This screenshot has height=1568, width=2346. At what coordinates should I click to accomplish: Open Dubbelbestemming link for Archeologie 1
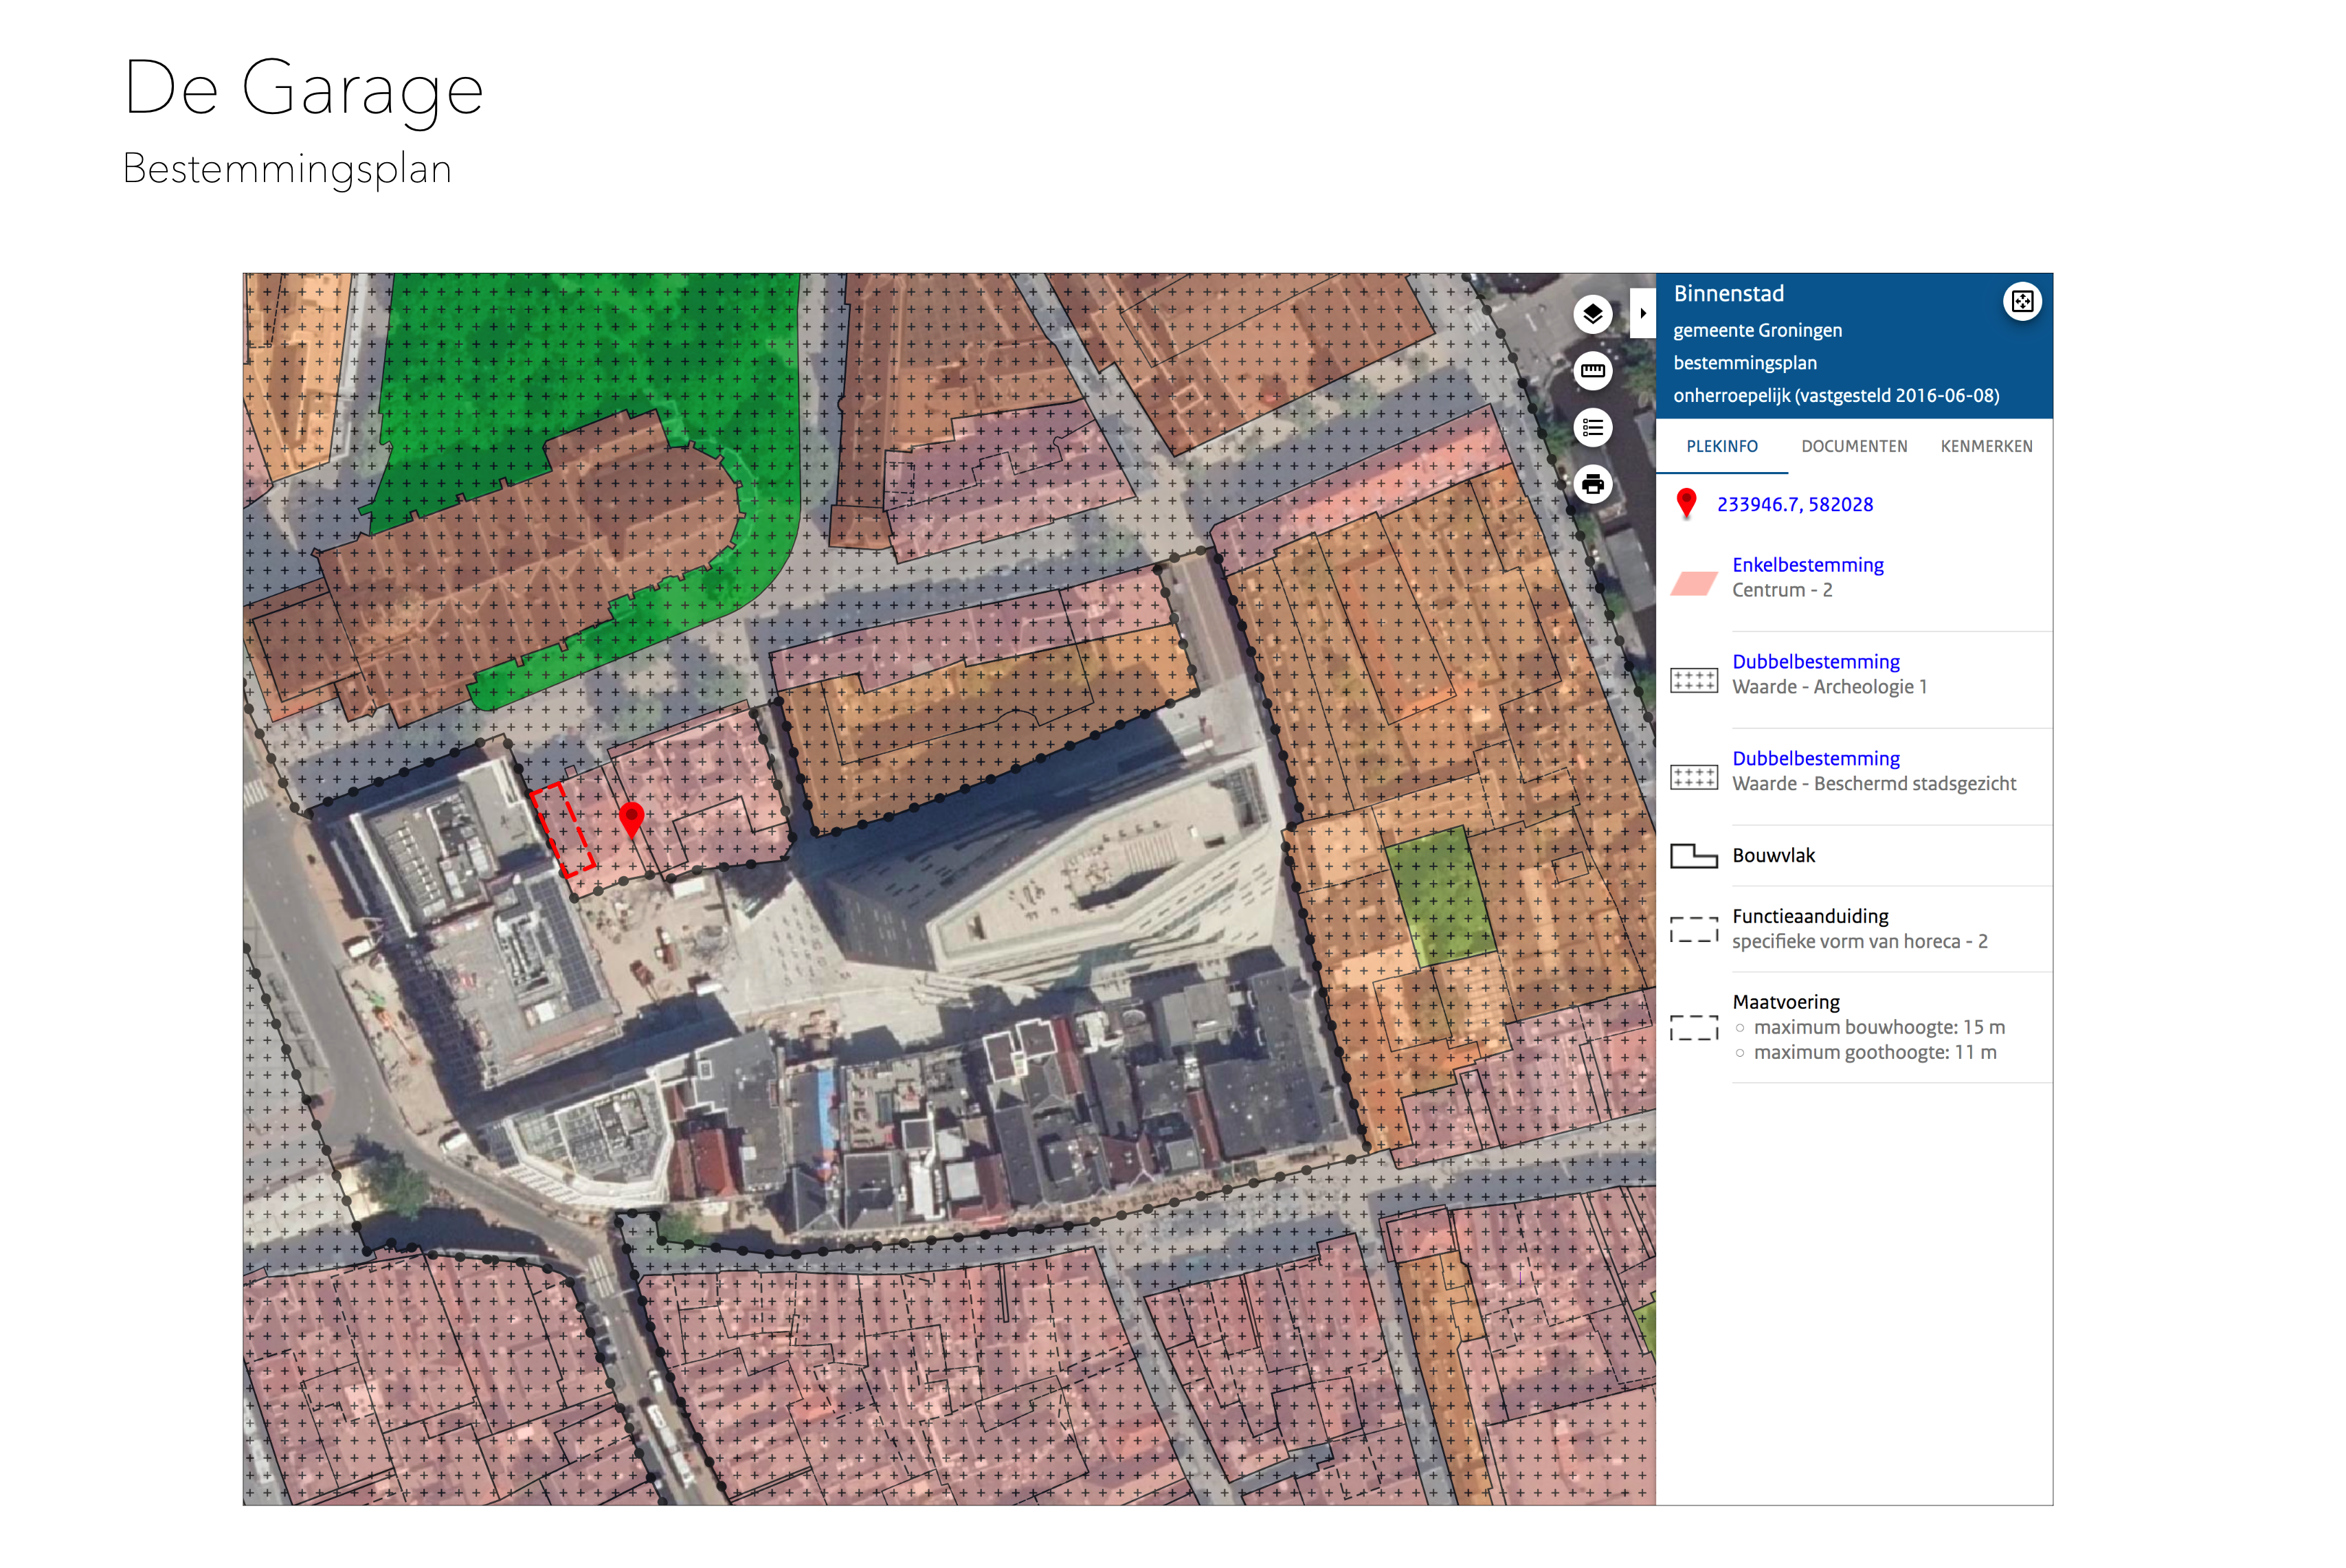1815,662
